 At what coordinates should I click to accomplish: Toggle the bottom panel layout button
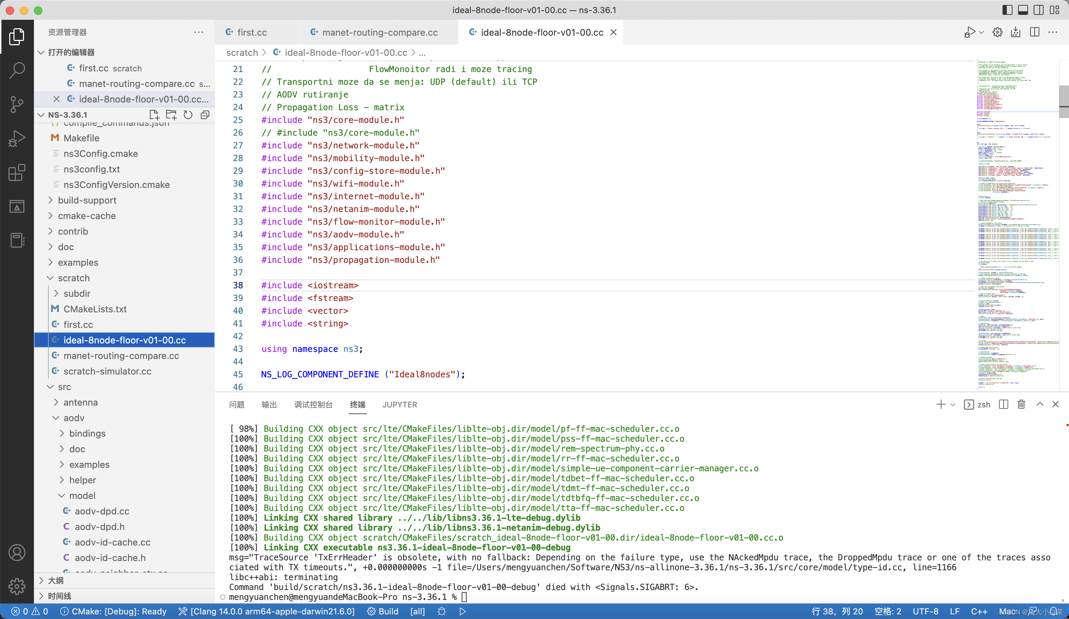coord(1023,10)
